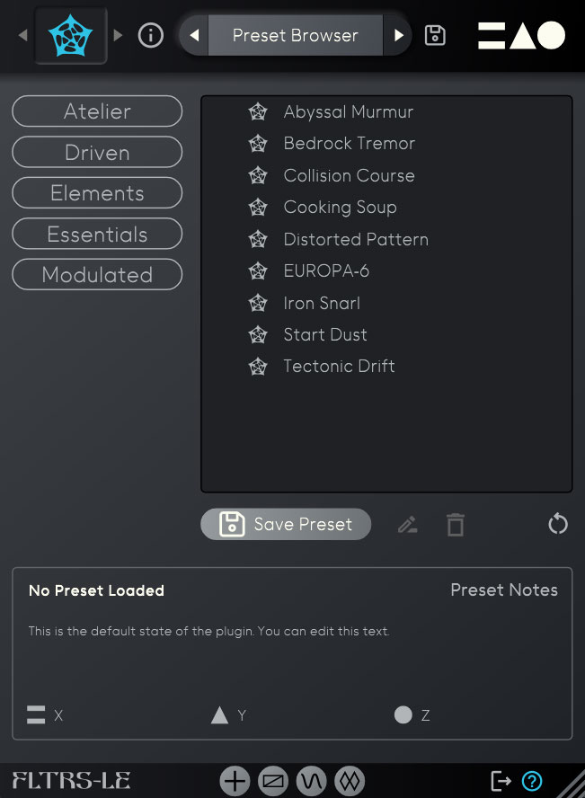Go to next preset with right arrow
The height and width of the screenshot is (798, 585).
click(x=399, y=36)
